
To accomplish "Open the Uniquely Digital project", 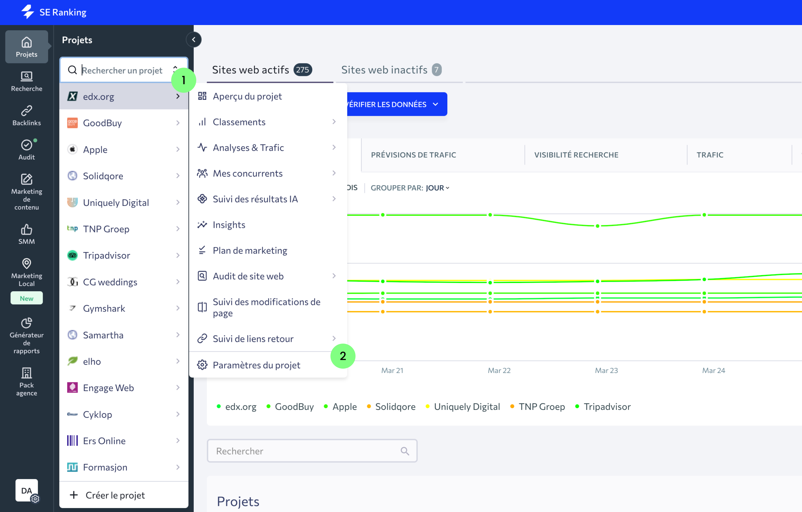I will [x=124, y=203].
